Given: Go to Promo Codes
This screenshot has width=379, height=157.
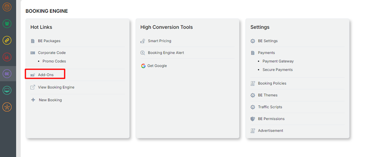Looking at the screenshot, I should click(54, 61).
